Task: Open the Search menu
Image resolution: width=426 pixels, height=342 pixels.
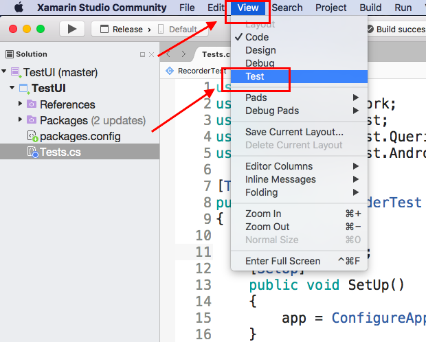Action: coord(287,8)
